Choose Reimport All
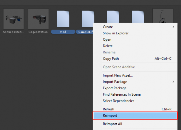The width and height of the screenshot is (181, 130). tap(112, 124)
